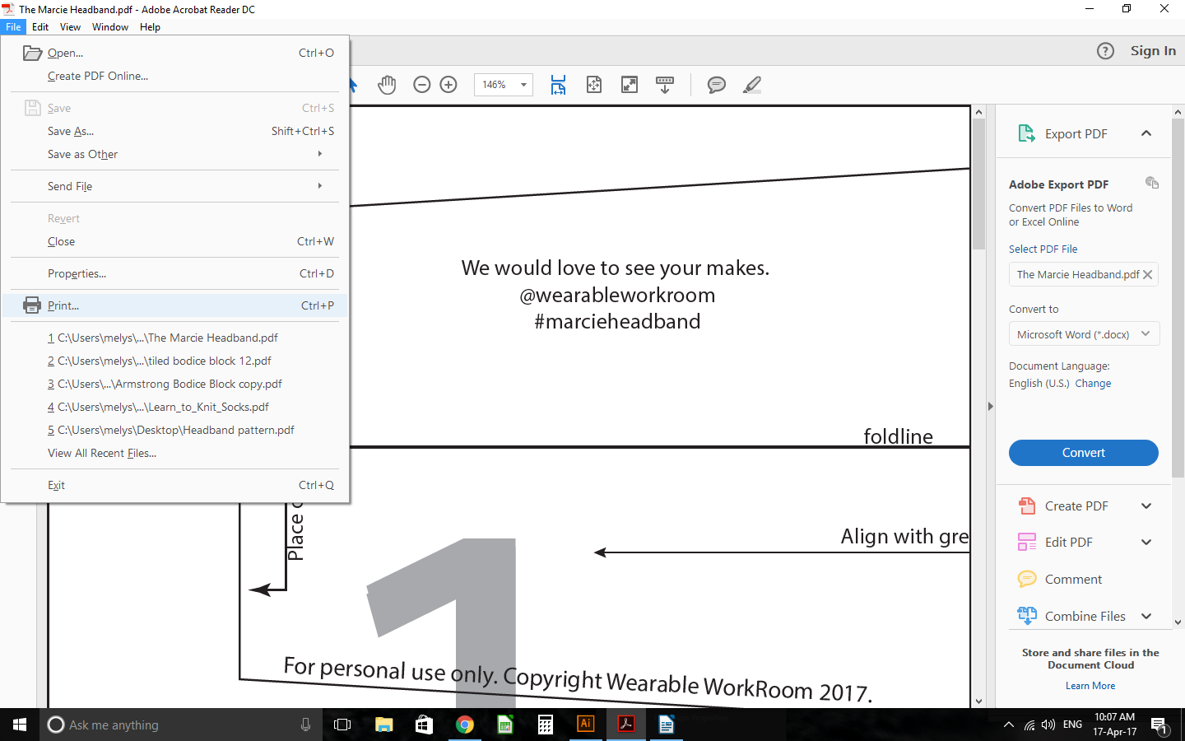1185x741 pixels.
Task: Remove The Marcie Headband.pdf from selection
Action: tap(1148, 275)
